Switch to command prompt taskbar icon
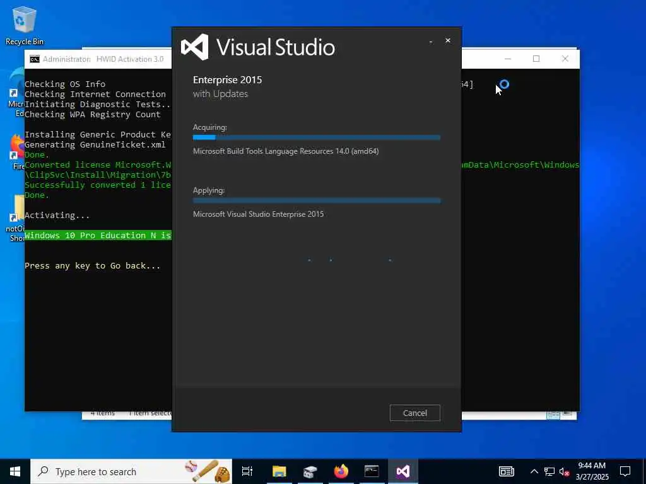Image resolution: width=646 pixels, height=484 pixels. 372,471
